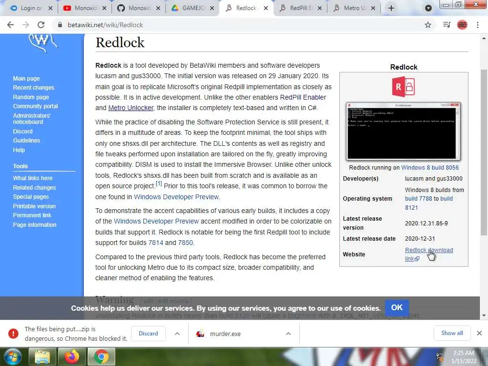Open What links here tool
488x366 pixels.
click(33, 178)
